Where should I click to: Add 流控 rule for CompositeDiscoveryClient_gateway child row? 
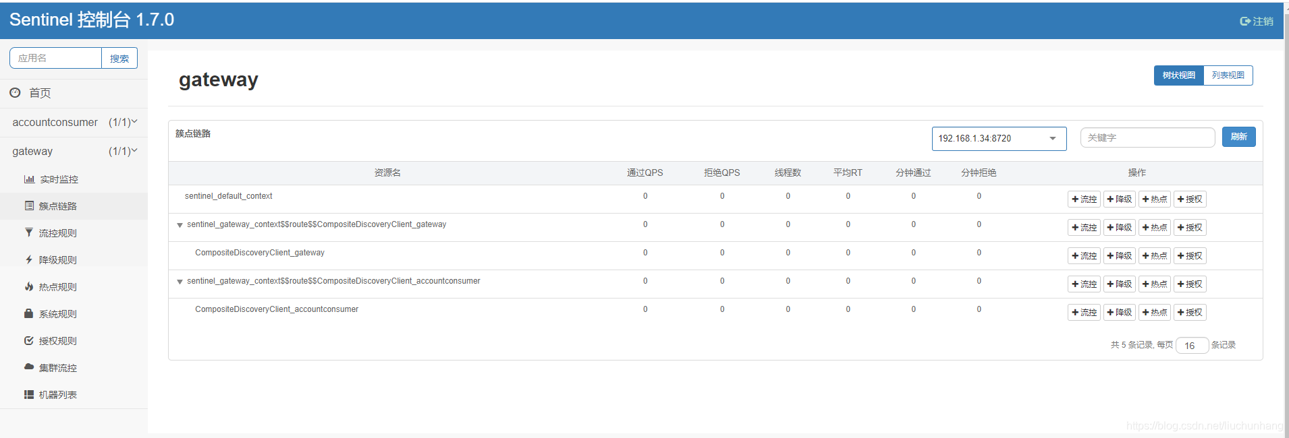pyautogui.click(x=1084, y=256)
